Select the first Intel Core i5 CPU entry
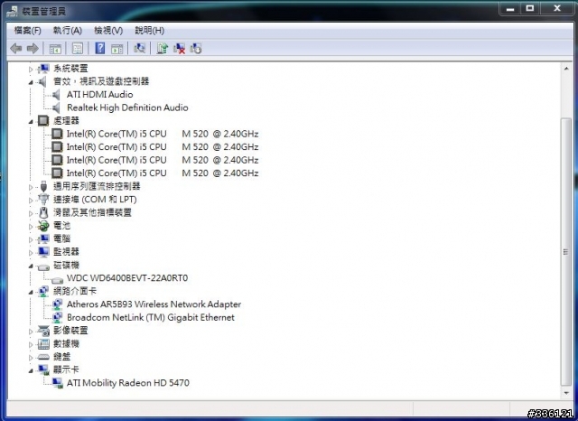 pos(163,134)
